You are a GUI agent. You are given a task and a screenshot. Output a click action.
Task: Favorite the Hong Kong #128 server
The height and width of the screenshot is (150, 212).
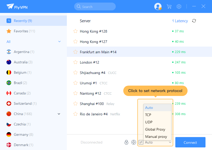click(x=75, y=31)
